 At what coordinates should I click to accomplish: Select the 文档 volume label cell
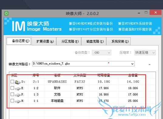[x=57, y=94]
